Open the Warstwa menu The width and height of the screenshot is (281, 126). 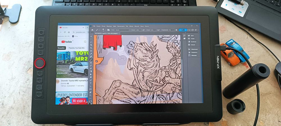pyautogui.click(x=109, y=26)
